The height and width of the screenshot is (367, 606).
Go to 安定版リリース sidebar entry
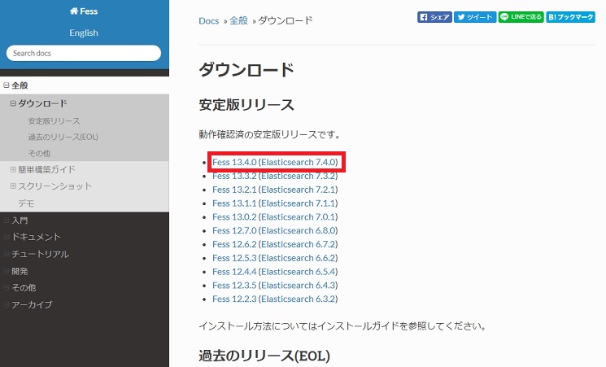pyautogui.click(x=54, y=121)
